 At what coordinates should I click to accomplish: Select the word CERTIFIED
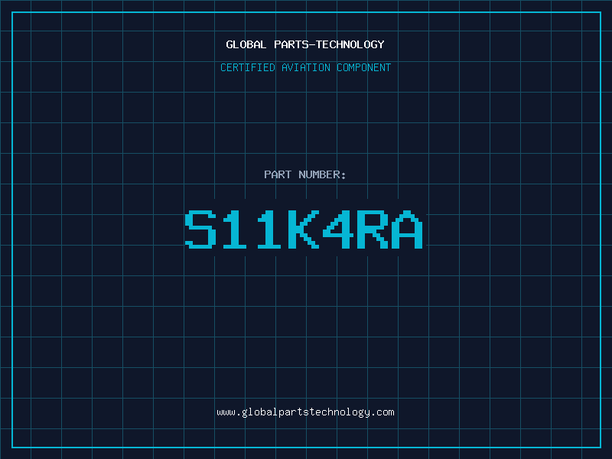tap(248, 67)
